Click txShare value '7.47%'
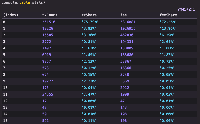Viewport: 200px width, 124px height. 89,94
